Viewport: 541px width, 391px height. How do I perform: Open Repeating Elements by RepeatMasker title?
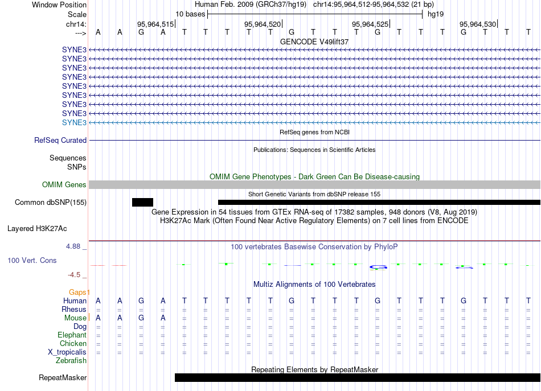coord(314,369)
